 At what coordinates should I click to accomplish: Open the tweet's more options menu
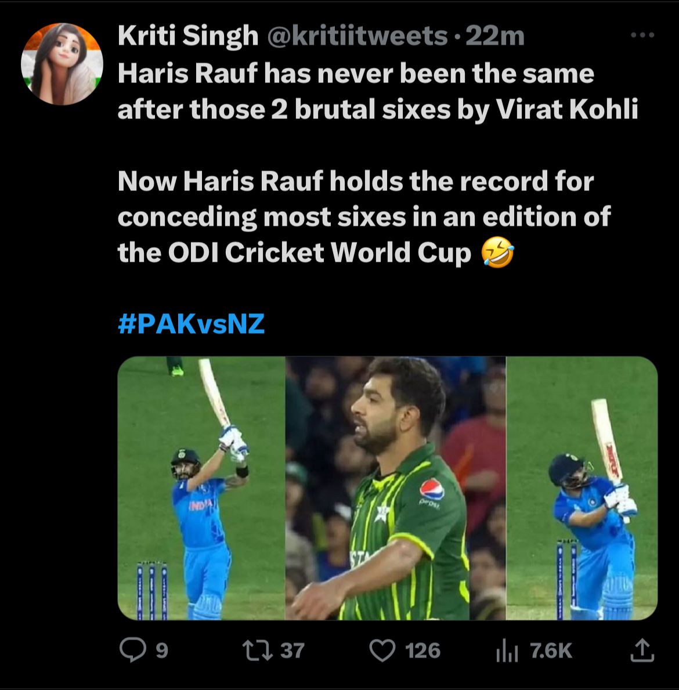(642, 36)
